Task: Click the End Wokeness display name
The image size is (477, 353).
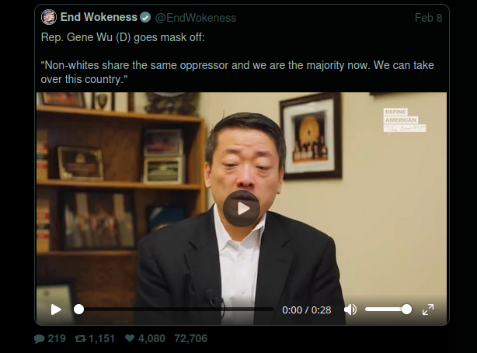Action: tap(99, 17)
